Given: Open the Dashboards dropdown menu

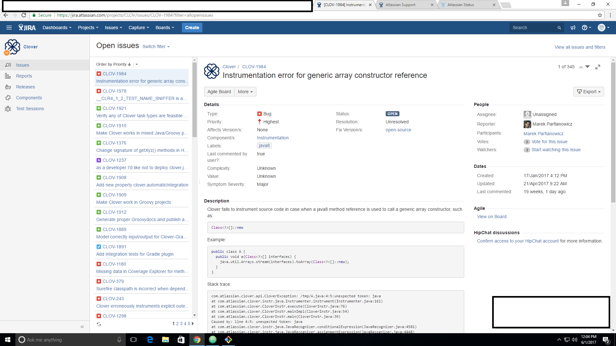Looking at the screenshot, I should (57, 28).
